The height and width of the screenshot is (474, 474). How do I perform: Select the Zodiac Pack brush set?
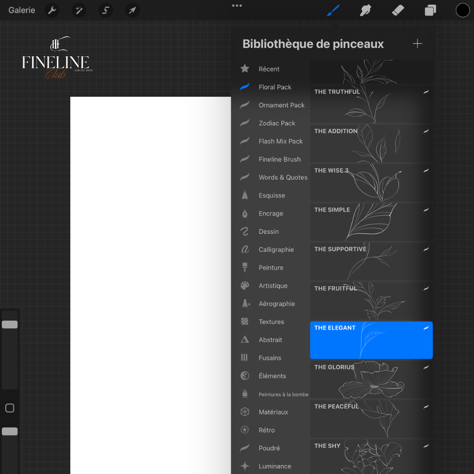[277, 123]
